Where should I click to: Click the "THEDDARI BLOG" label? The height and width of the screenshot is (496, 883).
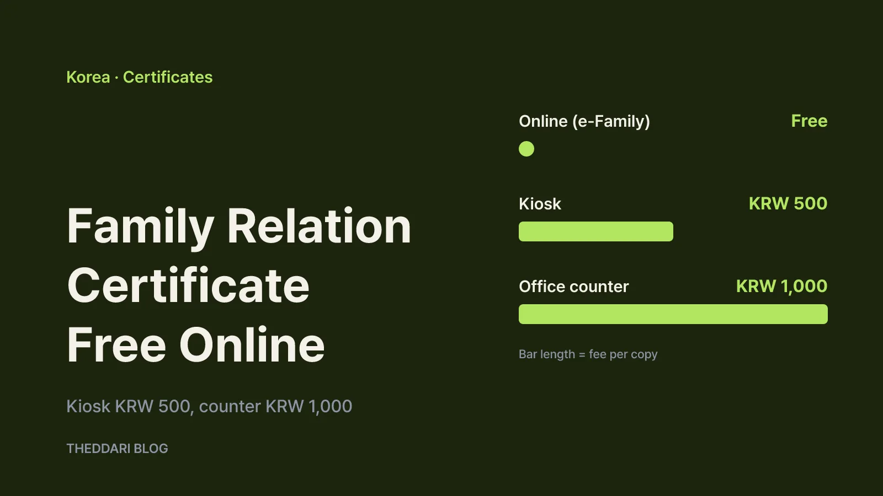click(117, 449)
